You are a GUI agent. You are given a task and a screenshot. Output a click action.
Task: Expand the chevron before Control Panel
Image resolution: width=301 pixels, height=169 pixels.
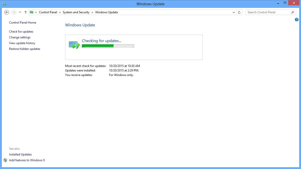(36, 12)
